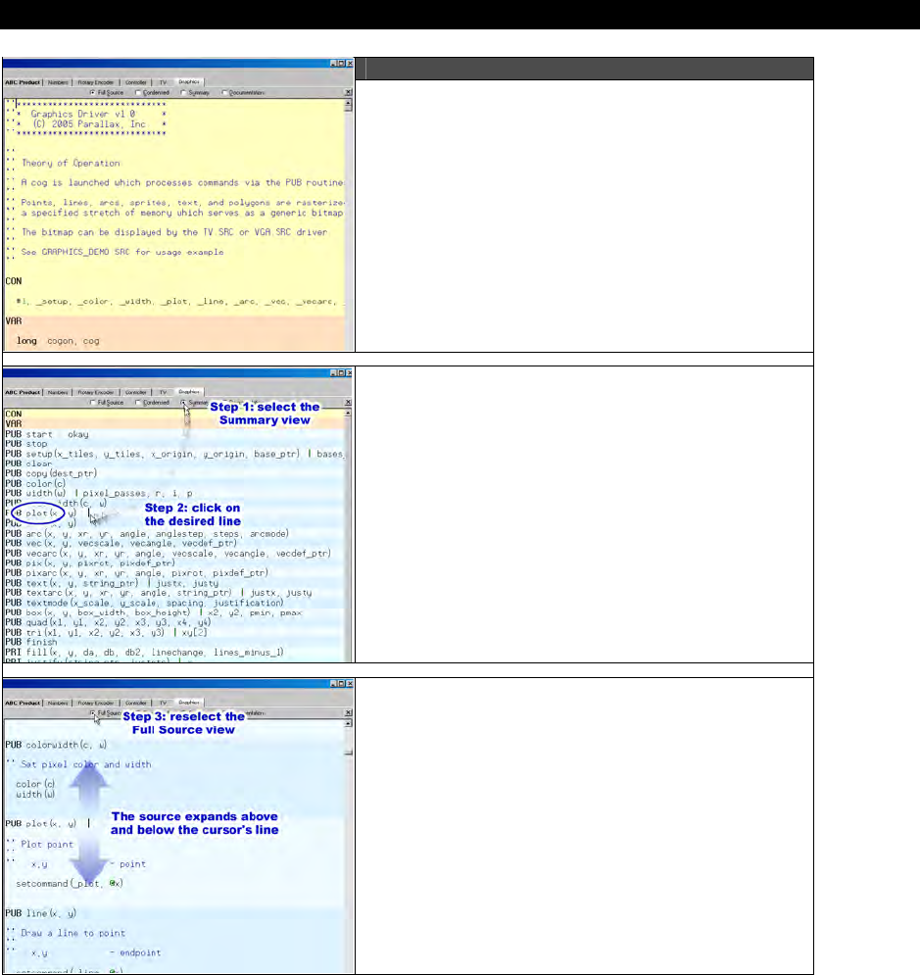Click 'Theory of Operation' comment line

(71, 163)
